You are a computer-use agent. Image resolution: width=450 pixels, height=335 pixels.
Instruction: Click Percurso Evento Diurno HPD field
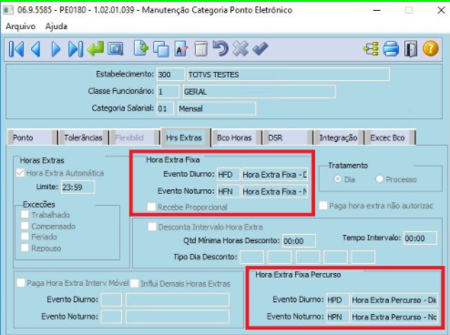tap(337, 300)
